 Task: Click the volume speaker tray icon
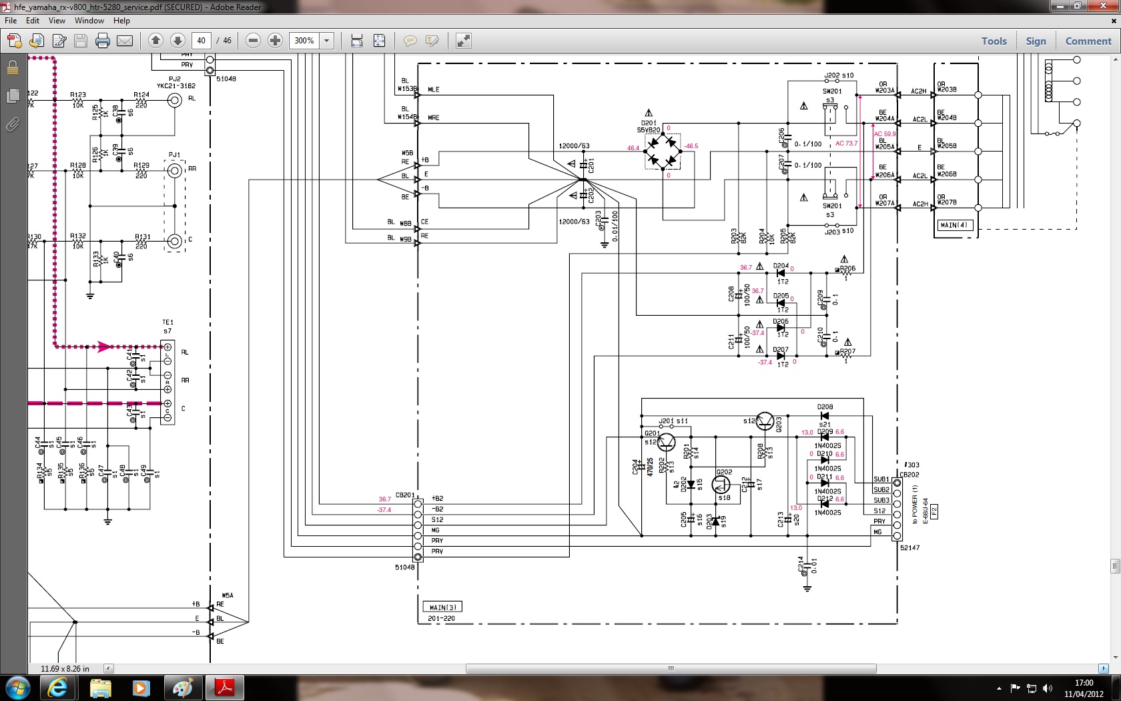(x=1048, y=688)
